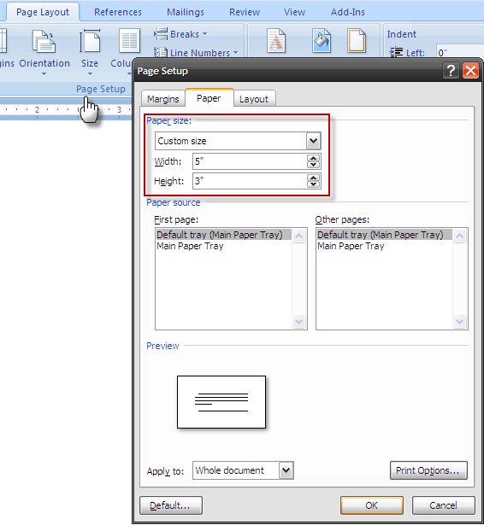Switch to the Mailings ribbon tab

[x=186, y=12]
